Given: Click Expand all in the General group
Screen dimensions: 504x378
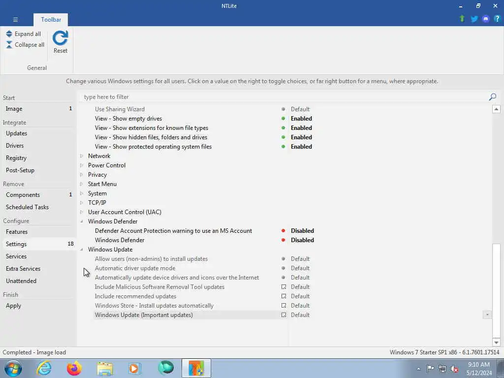Looking at the screenshot, I should pyautogui.click(x=24, y=34).
